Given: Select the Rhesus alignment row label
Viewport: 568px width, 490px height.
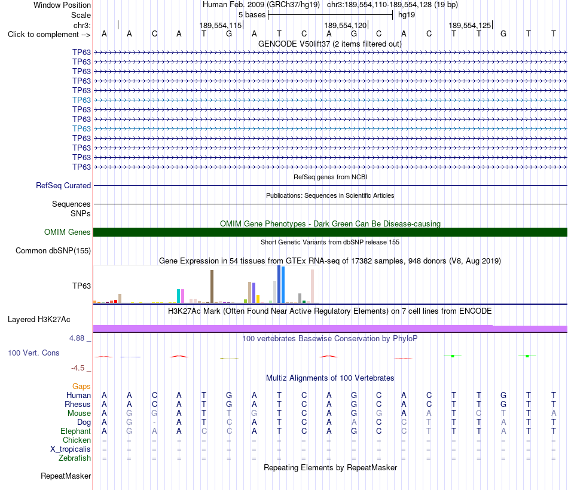Looking at the screenshot, I should 78,404.
